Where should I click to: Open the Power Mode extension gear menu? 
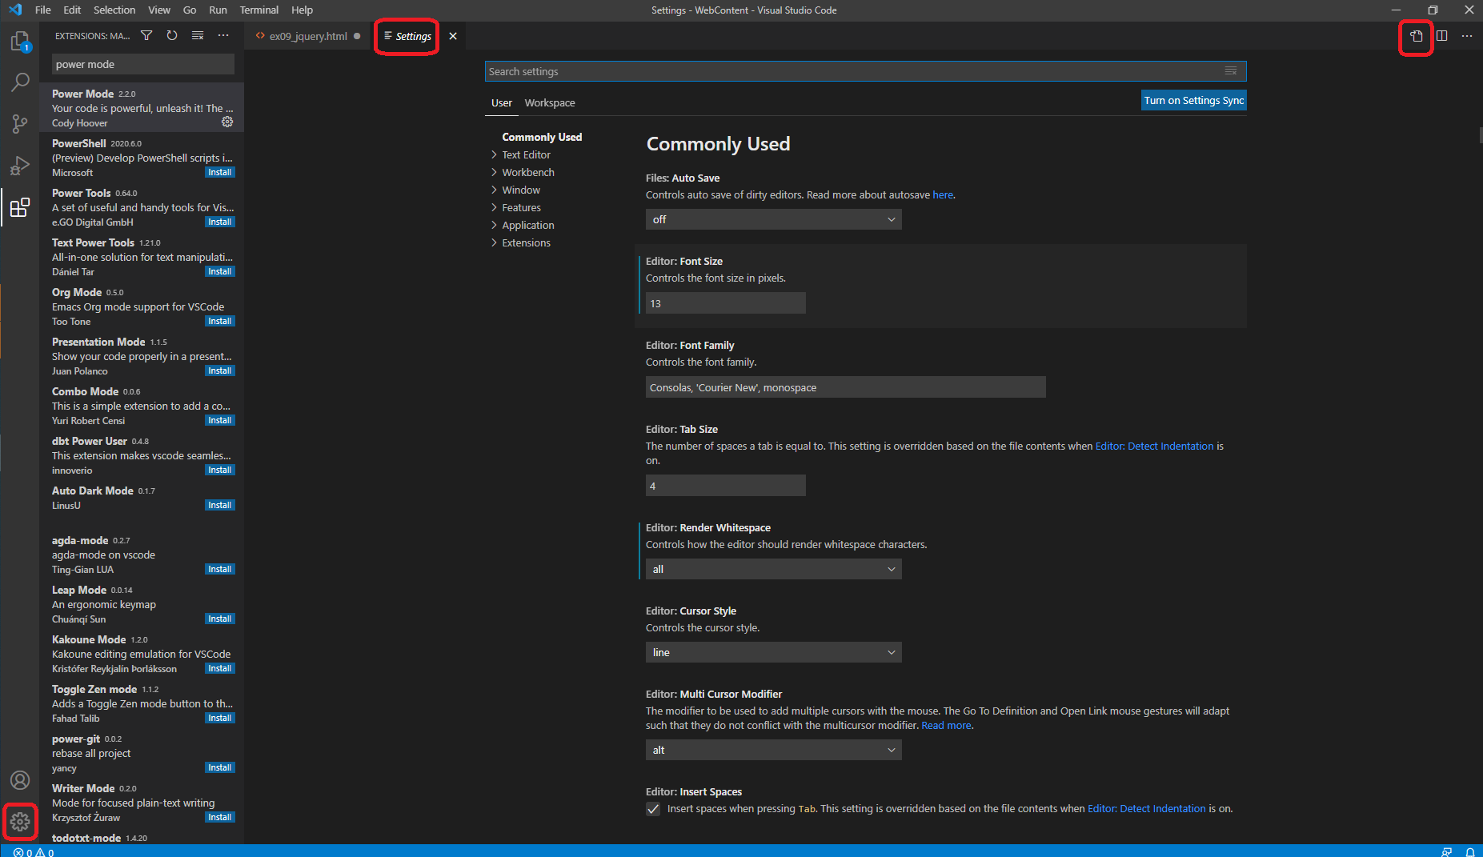(227, 122)
